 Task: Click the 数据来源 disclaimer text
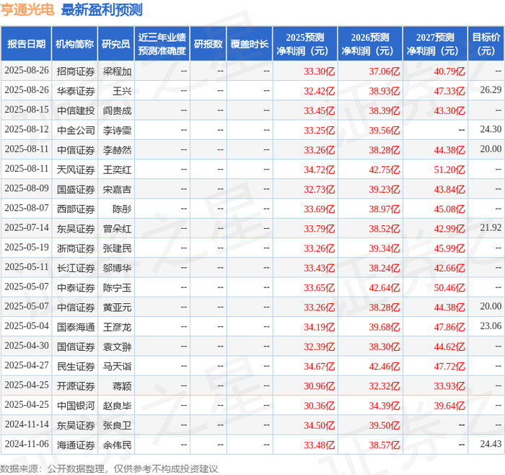(109, 469)
